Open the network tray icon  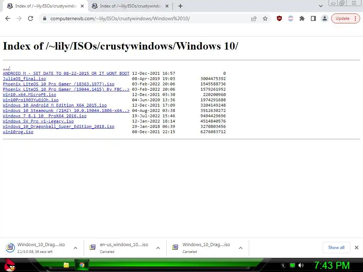[292, 265]
